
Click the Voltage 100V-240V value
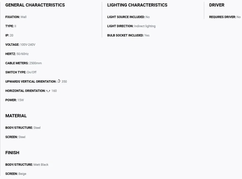(28, 45)
